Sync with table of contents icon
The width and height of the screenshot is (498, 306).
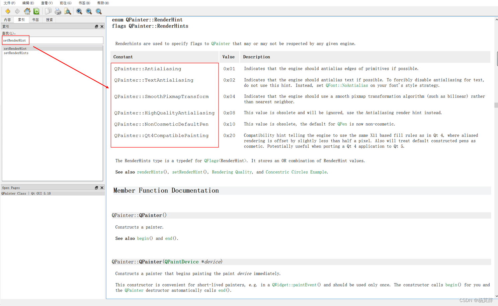pyautogui.click(x=36, y=11)
